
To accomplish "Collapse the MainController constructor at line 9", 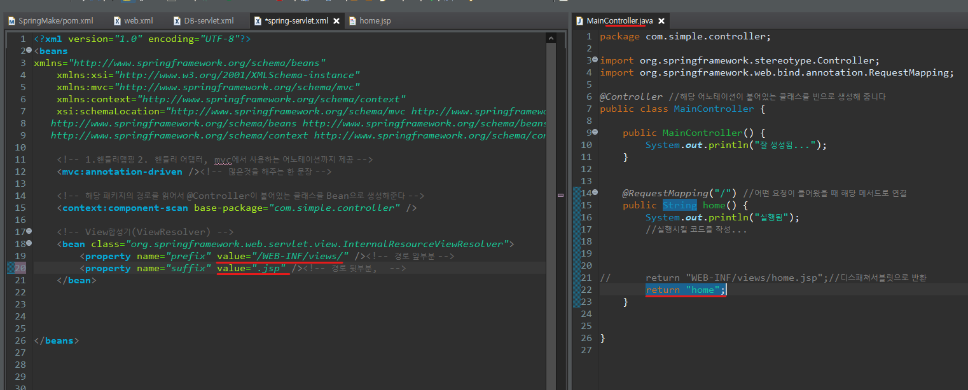I will click(x=595, y=133).
